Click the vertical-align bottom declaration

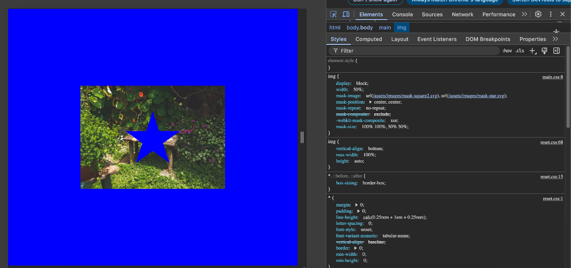tap(359, 148)
